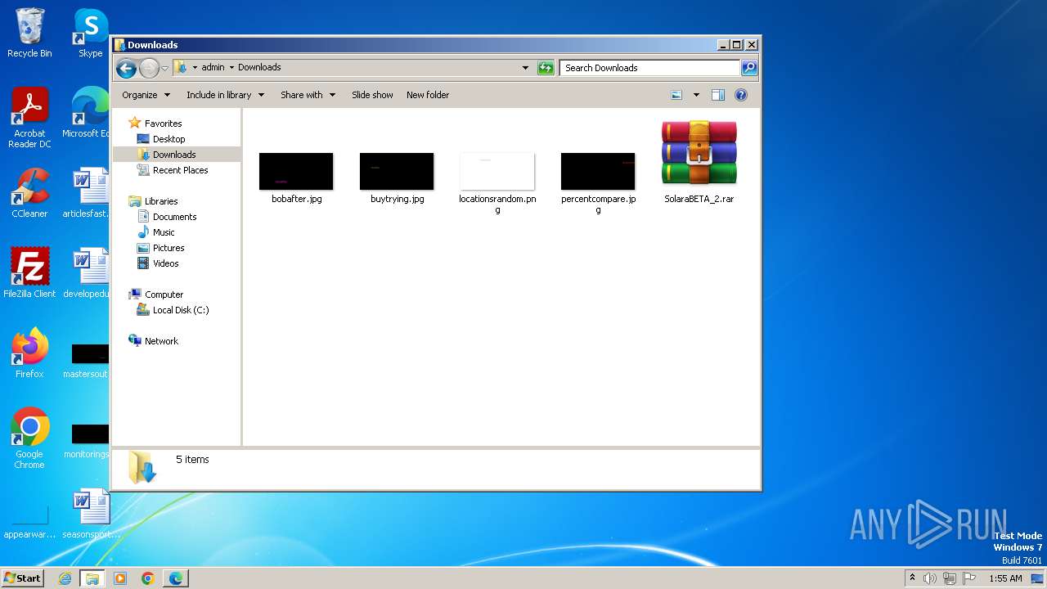The height and width of the screenshot is (589, 1047).
Task: Click the 1:55 AM clock
Action: 1005,578
